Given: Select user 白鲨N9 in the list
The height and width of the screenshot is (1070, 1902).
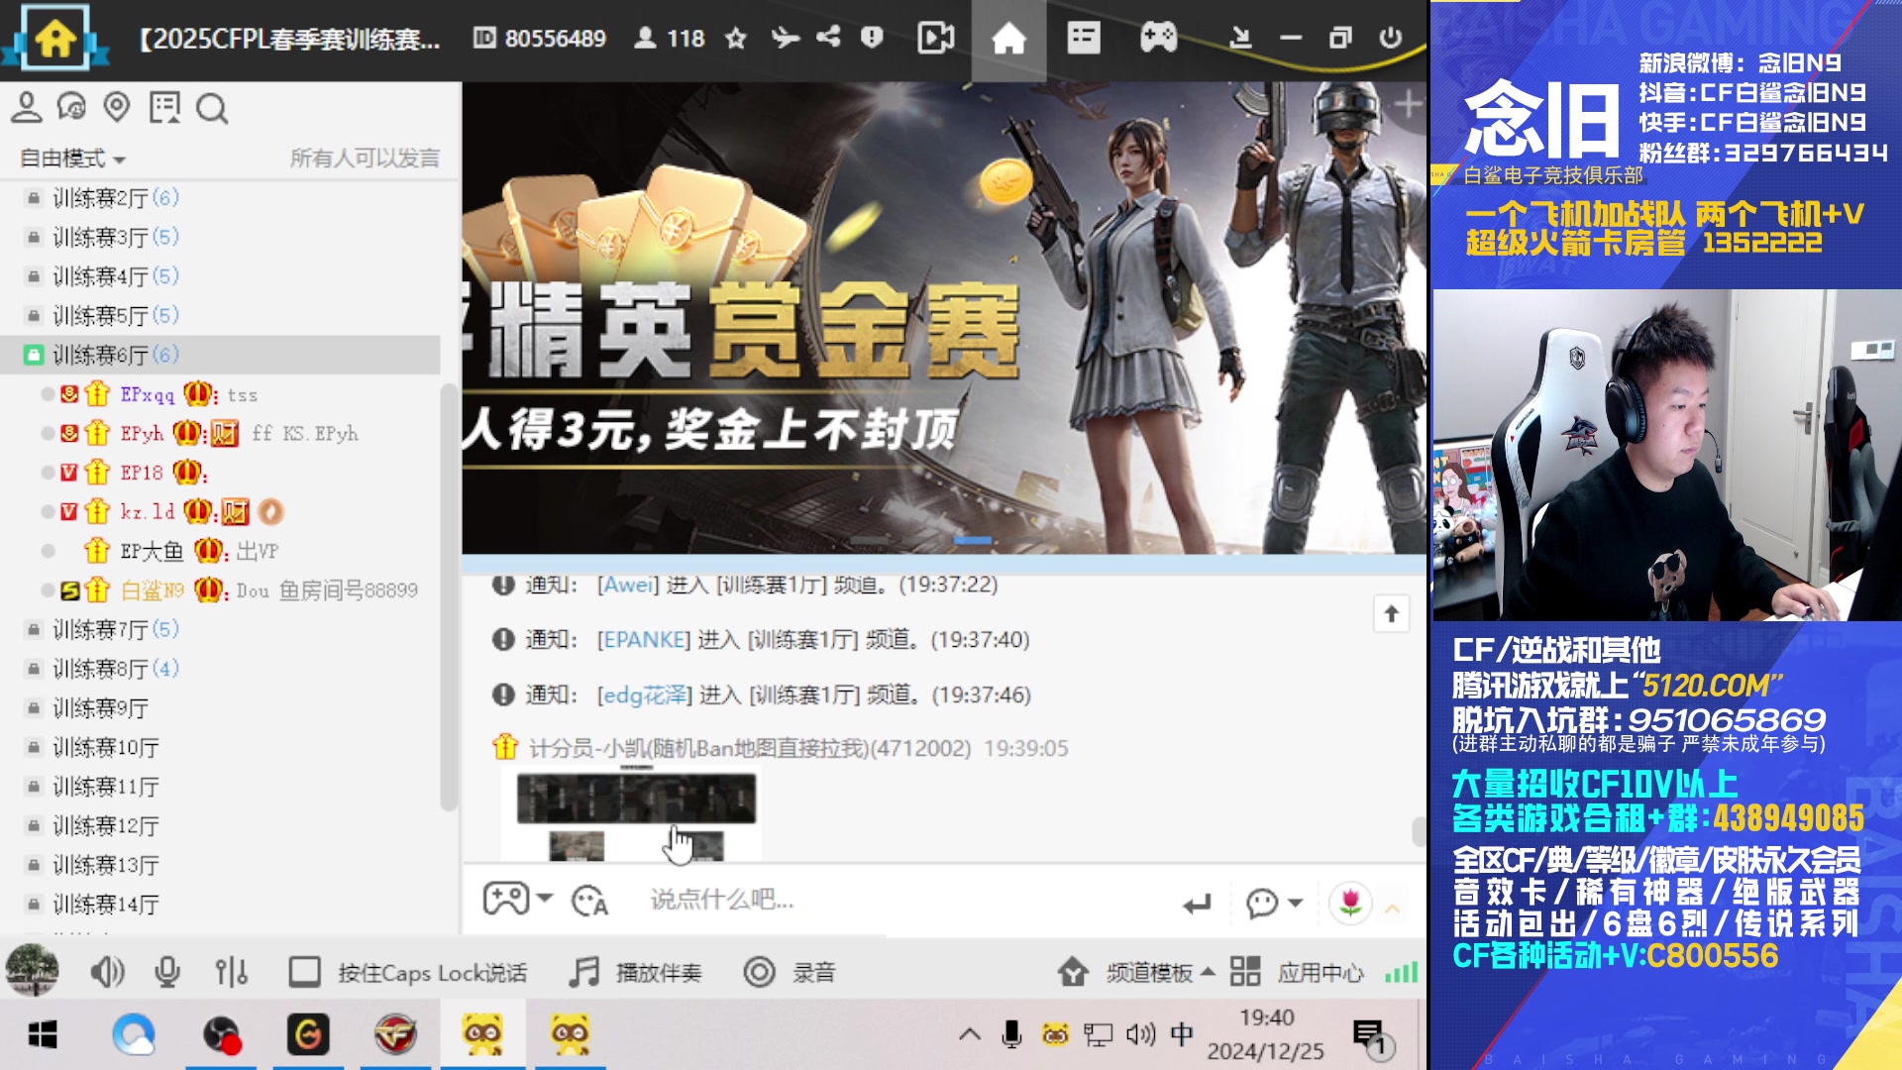Looking at the screenshot, I should click(x=153, y=590).
